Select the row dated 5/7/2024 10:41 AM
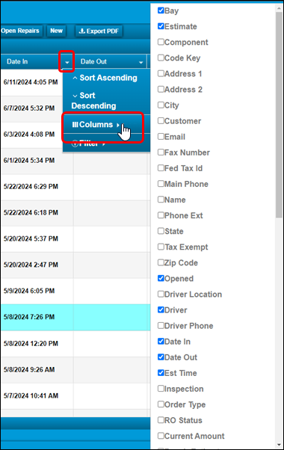 (75, 396)
